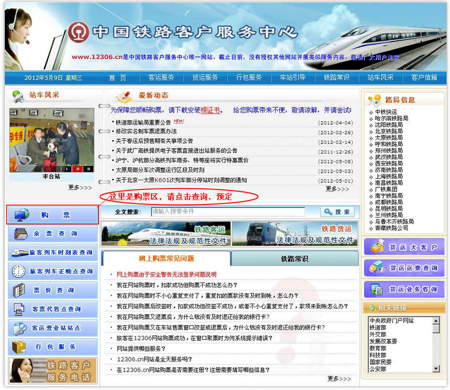Open 关于春运后预售期有关事项公告
The width and height of the screenshot is (450, 390).
154,141
